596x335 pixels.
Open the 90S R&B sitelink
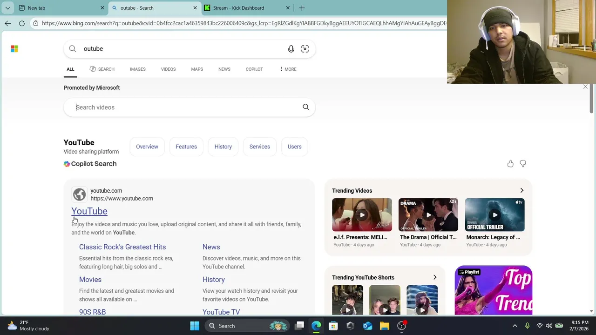(92, 312)
